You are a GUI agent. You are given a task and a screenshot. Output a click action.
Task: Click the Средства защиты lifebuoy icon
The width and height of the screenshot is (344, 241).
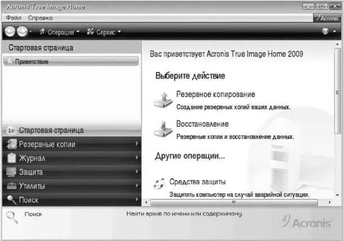coord(159,184)
